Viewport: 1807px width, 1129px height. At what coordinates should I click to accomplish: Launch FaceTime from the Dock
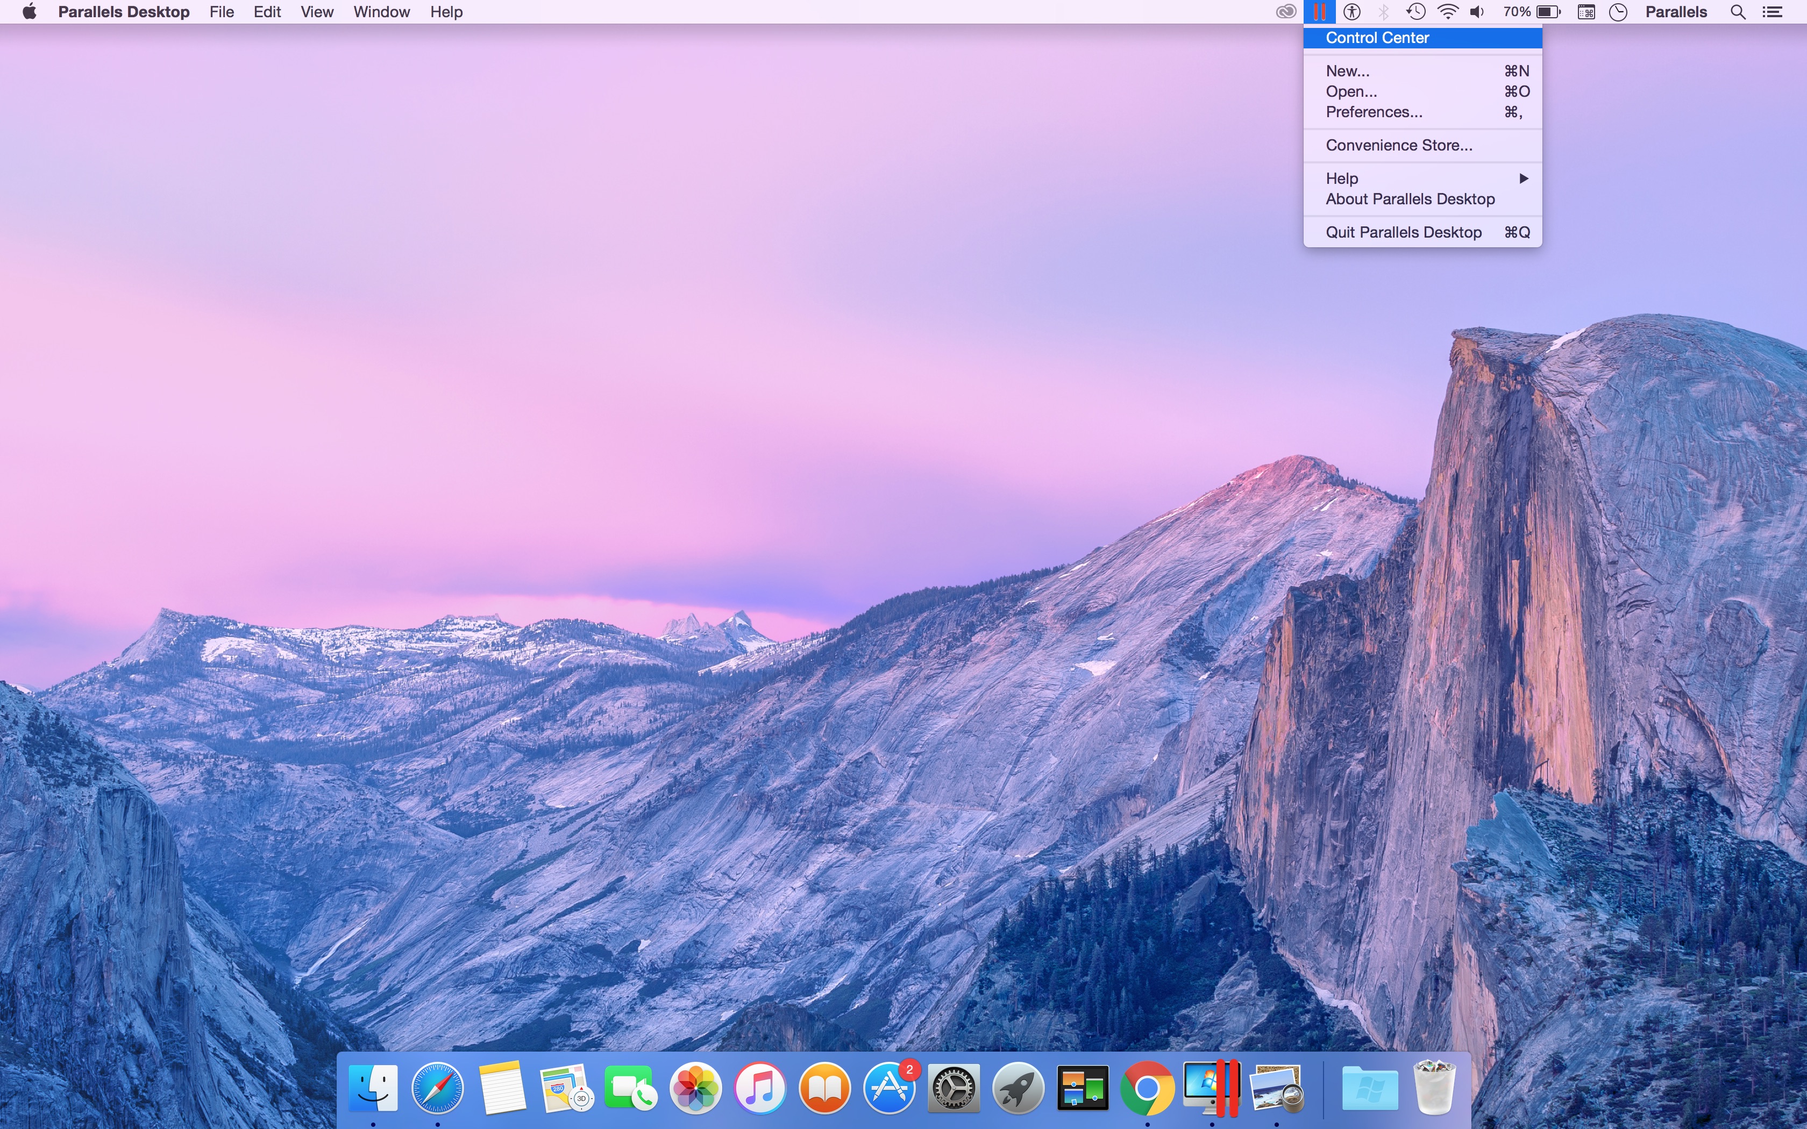pos(631,1088)
